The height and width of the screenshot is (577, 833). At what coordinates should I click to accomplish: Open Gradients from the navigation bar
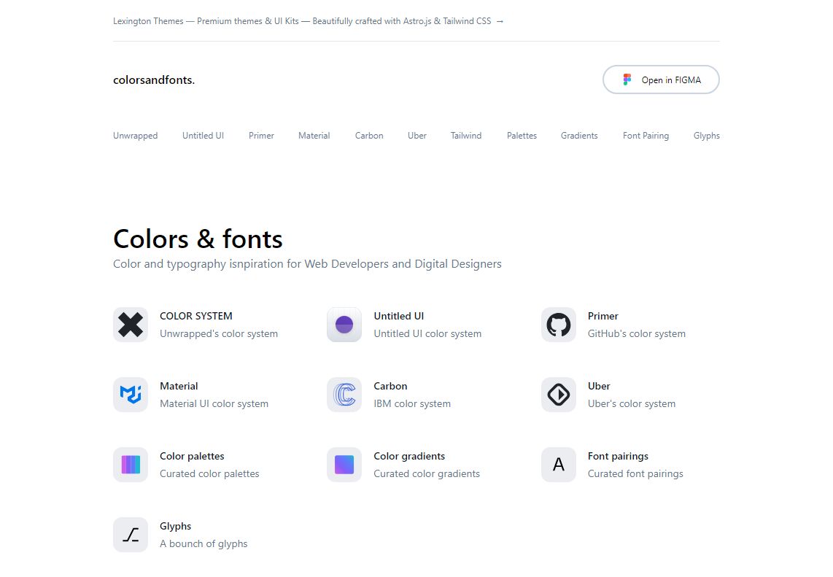click(579, 136)
